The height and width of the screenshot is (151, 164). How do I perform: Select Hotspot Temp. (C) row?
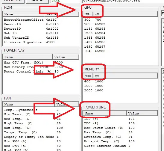pyautogui.click(x=120, y=141)
